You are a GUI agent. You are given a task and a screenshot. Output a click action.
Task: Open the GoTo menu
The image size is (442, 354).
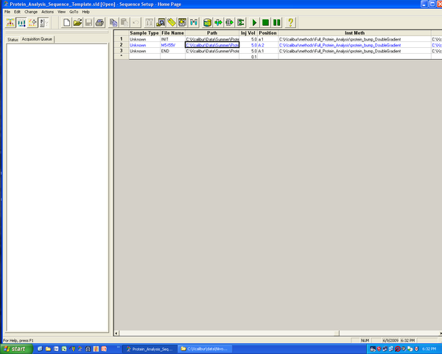click(74, 12)
